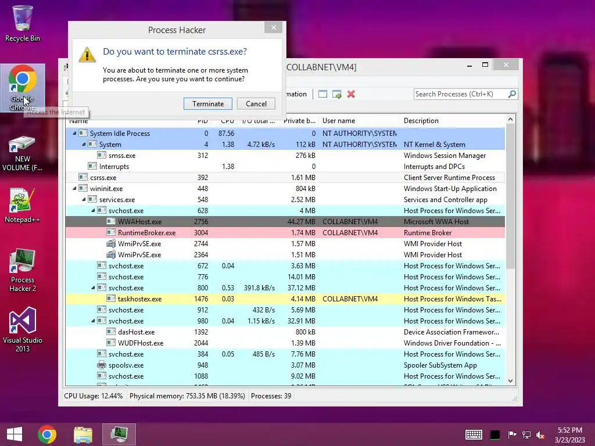Screen dimensions: 595x446
Task: Select the spoolsv.exe process row
Action: (285, 365)
